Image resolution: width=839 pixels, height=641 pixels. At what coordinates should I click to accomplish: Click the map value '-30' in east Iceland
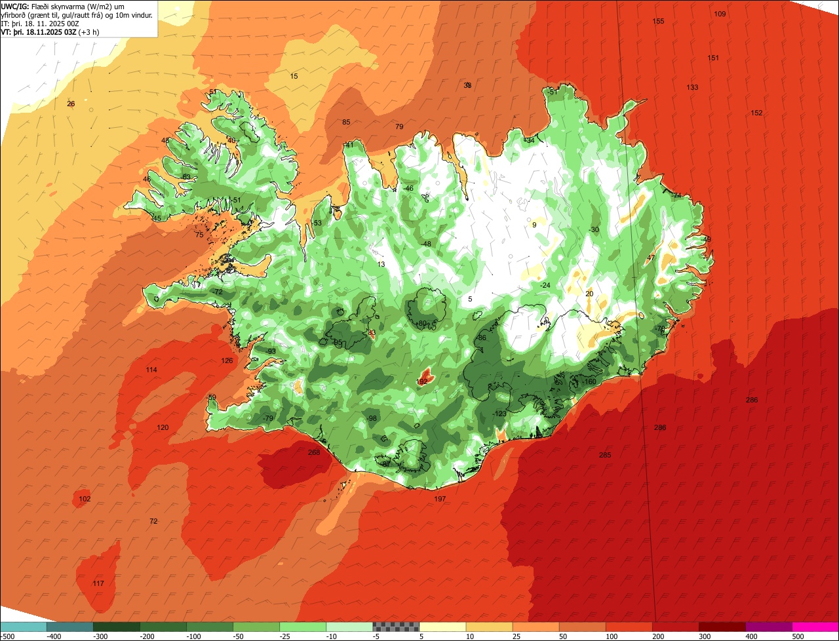pos(594,230)
